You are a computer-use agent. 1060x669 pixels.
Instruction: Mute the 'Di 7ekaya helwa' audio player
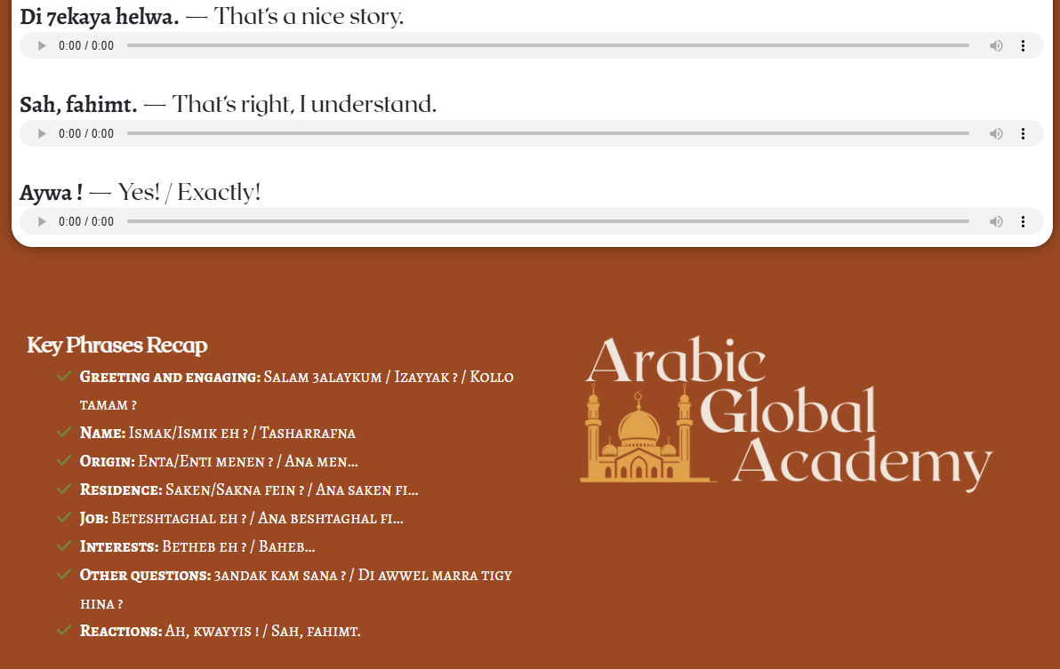point(996,45)
